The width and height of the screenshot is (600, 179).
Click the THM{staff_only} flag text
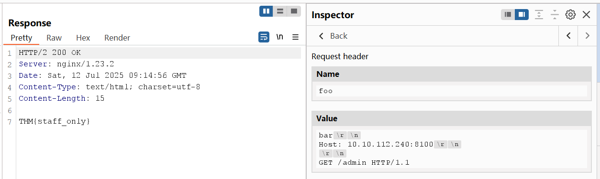[x=55, y=121]
